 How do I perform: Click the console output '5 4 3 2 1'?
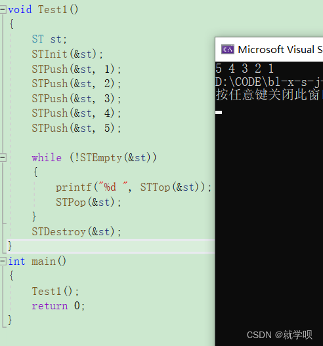(245, 68)
